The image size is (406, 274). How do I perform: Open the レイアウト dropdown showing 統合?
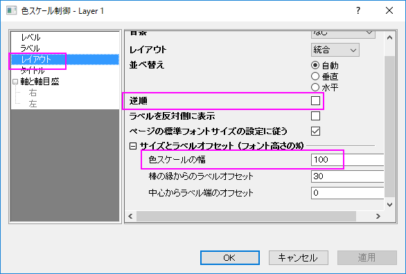point(335,50)
